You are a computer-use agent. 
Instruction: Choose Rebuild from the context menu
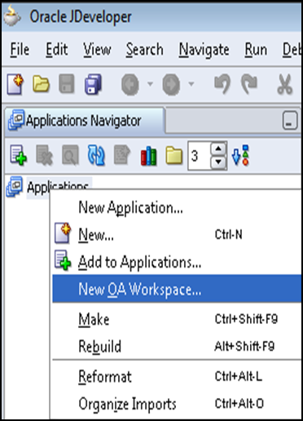tap(177, 346)
